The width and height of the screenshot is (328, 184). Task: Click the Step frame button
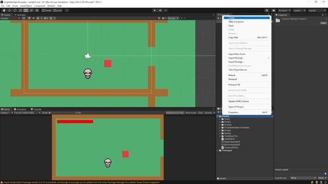click(166, 10)
